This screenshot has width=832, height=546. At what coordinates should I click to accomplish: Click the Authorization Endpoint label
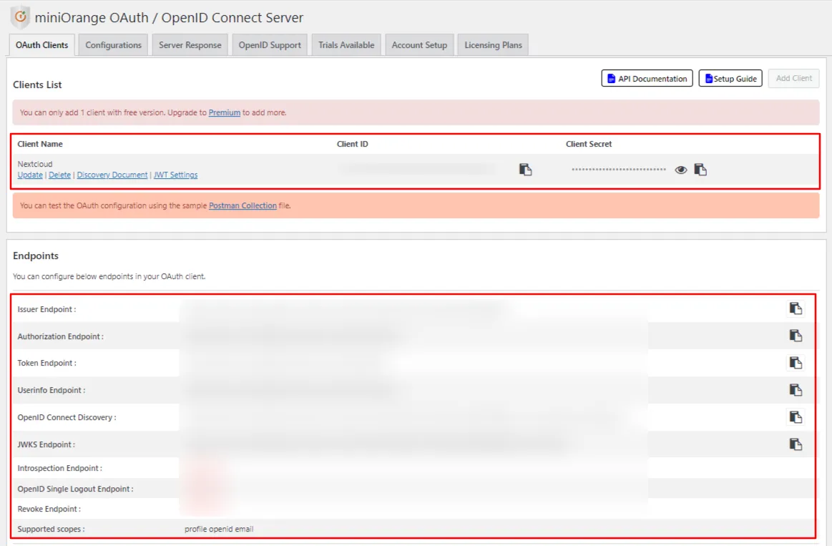61,336
